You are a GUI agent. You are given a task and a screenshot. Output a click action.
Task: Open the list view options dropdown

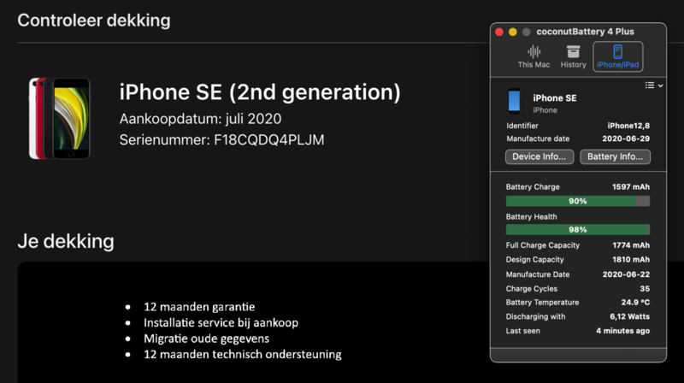coord(654,85)
